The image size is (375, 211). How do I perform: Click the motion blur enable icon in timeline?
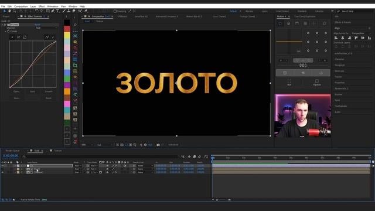199,156
